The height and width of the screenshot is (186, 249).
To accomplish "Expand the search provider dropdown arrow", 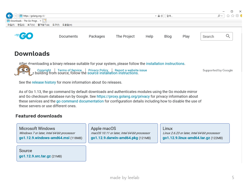I will pos(222,16).
